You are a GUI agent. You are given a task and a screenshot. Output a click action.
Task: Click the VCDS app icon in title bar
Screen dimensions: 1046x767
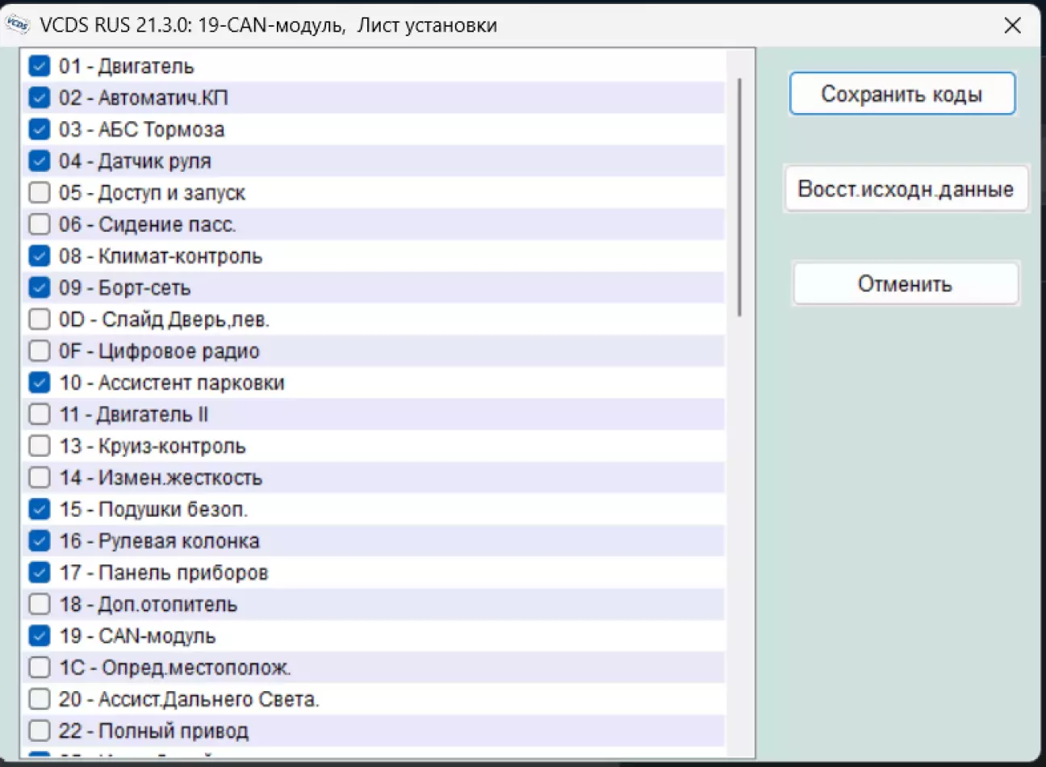[x=18, y=24]
